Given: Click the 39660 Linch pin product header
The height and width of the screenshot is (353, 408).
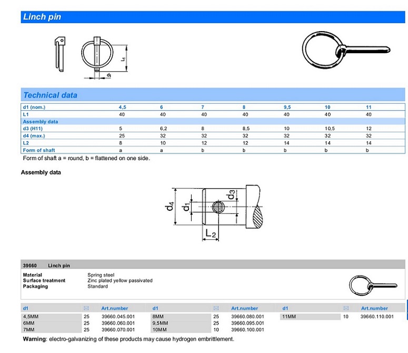Looking at the screenshot, I should point(46,266).
